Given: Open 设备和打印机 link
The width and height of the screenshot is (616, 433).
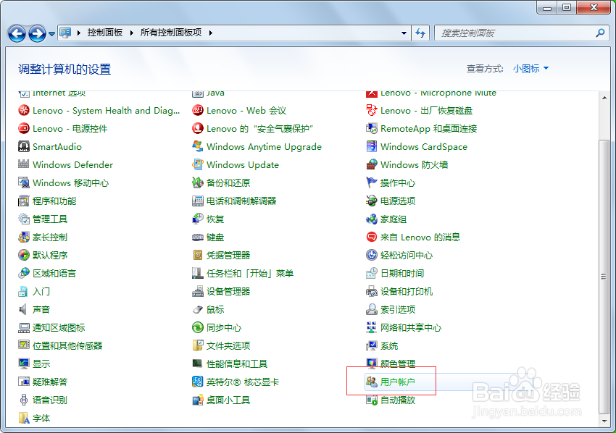Looking at the screenshot, I should [x=407, y=291].
